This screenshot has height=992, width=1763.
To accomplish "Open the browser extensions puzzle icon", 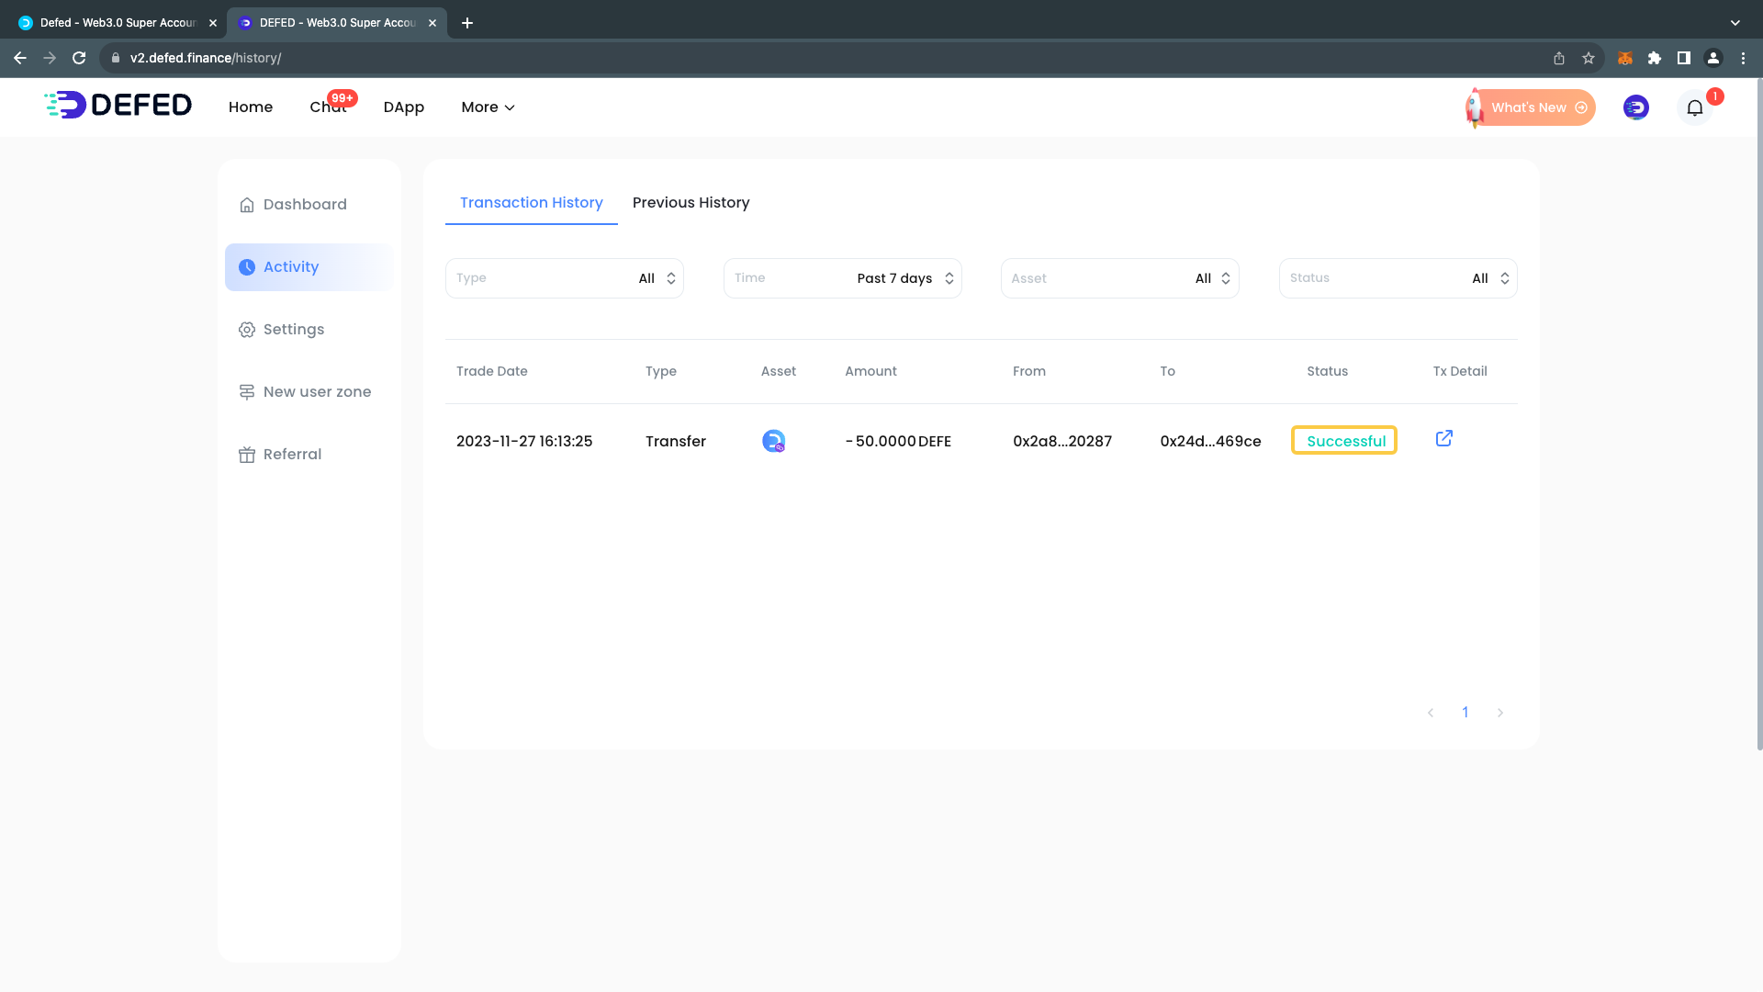I will point(1654,58).
